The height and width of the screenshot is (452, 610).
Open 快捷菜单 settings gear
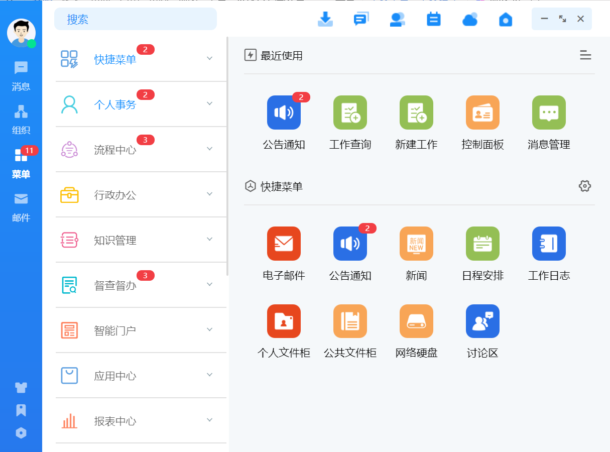pos(584,186)
